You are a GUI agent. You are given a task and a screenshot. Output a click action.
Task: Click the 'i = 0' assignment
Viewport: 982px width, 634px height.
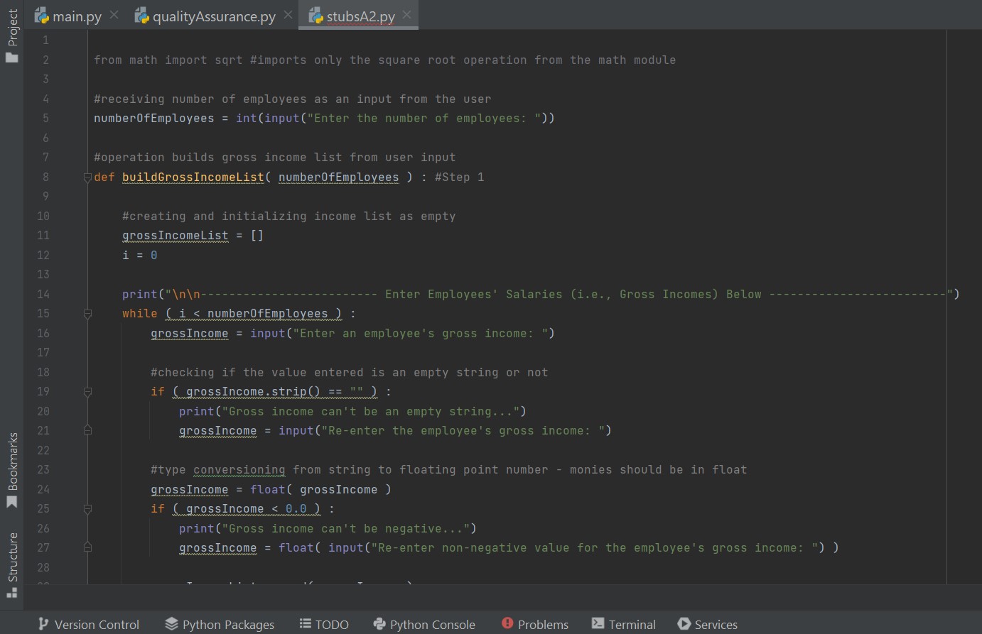point(140,256)
